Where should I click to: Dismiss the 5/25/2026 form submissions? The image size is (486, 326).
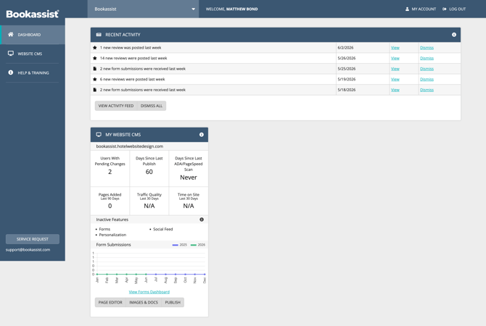[427, 69]
